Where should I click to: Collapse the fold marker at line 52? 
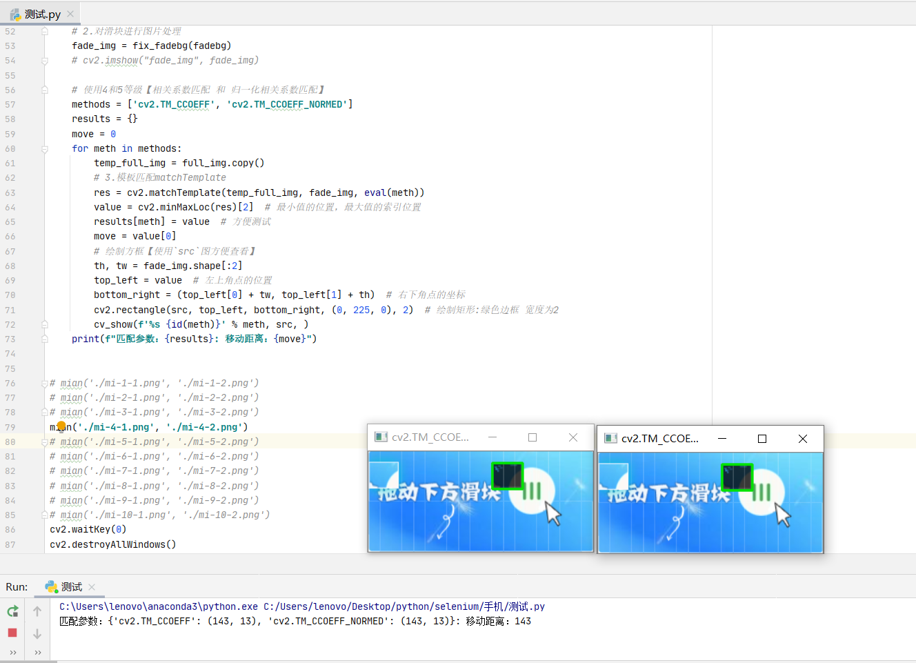pyautogui.click(x=44, y=31)
